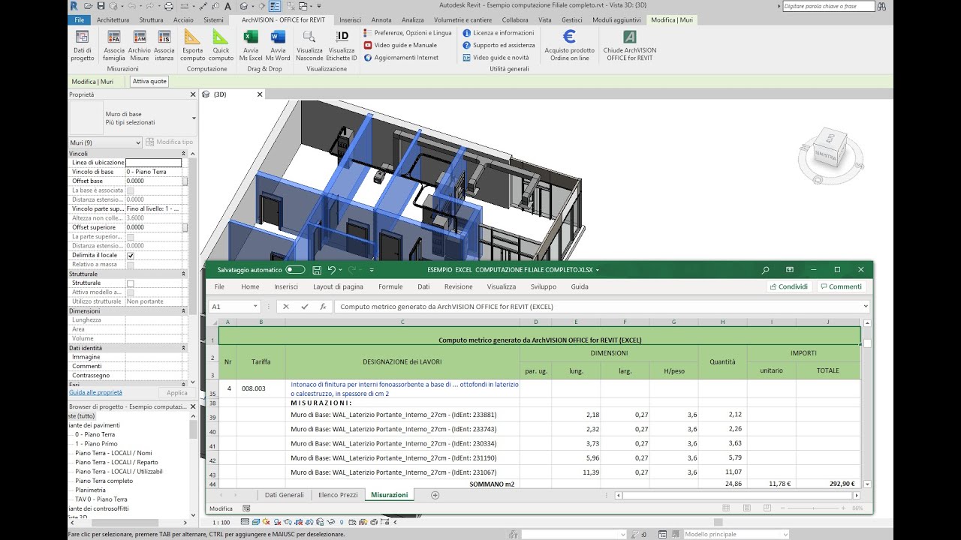Open the Muro di base type selector dropdown
The image size is (961, 540).
(x=194, y=118)
